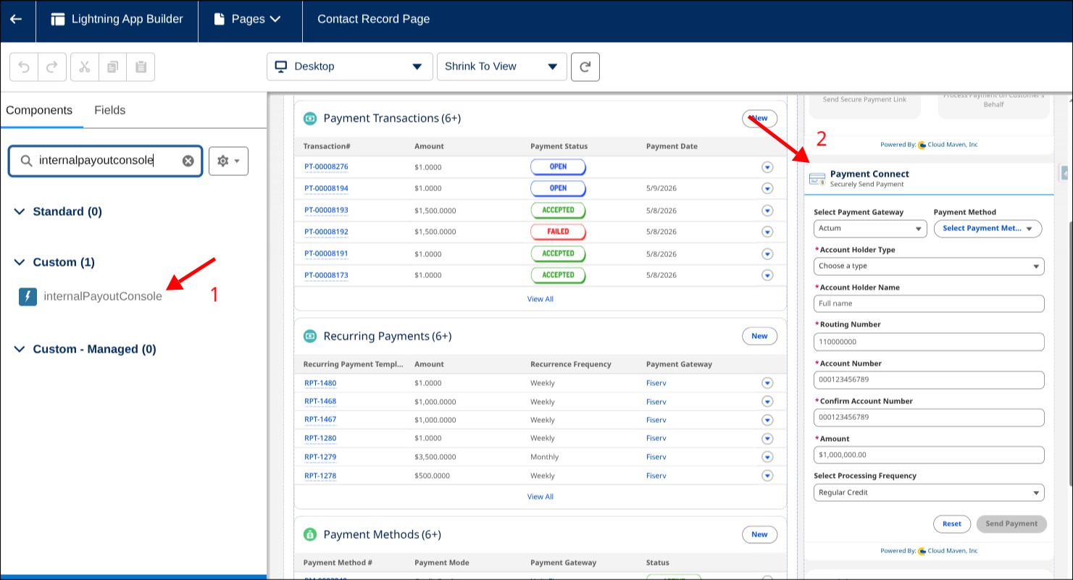1073x580 pixels.
Task: Open the Shrink To View zoom dropdown
Action: [x=501, y=67]
